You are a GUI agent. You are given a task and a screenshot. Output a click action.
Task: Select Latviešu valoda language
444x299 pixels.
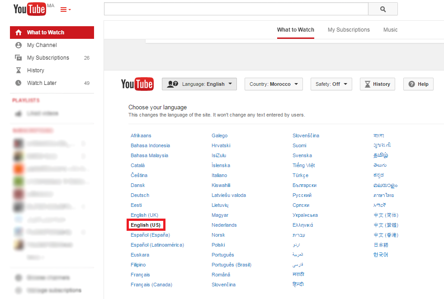click(229, 195)
